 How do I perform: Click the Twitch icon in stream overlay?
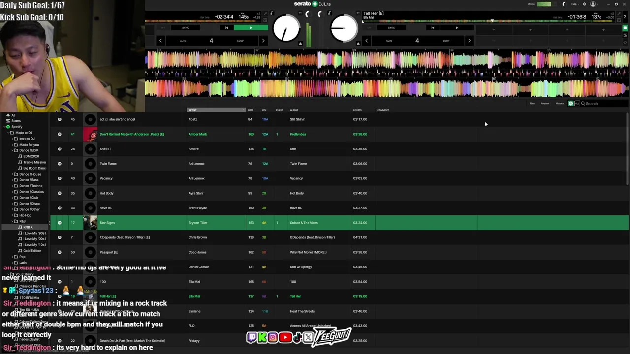pyautogui.click(x=252, y=338)
